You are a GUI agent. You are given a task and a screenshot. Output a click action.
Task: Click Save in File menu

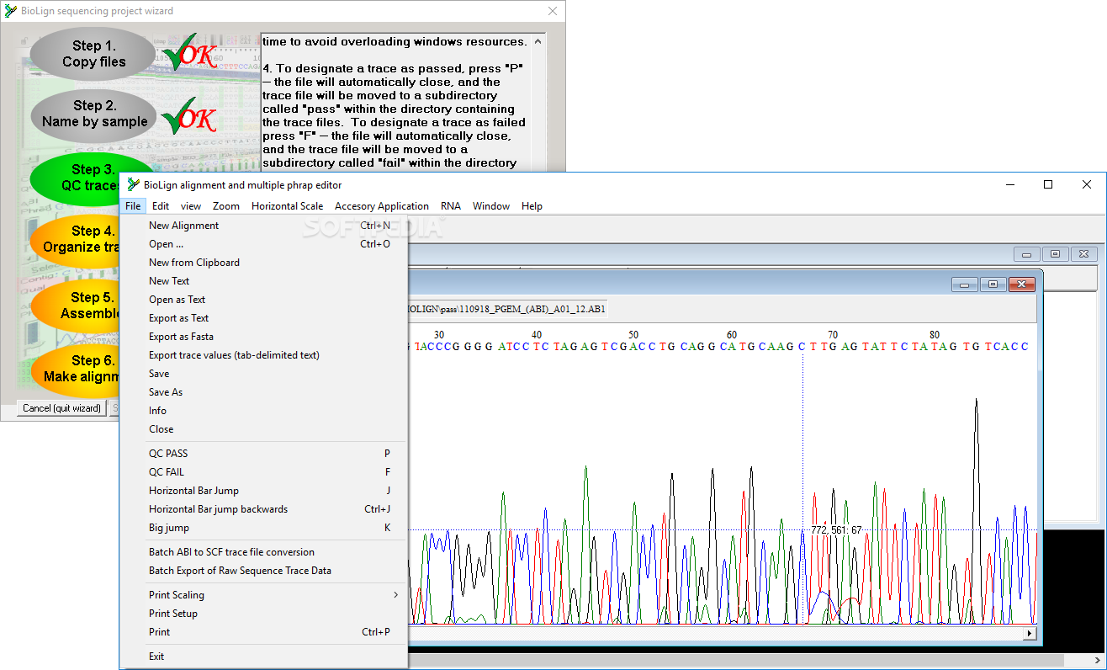pos(264,374)
